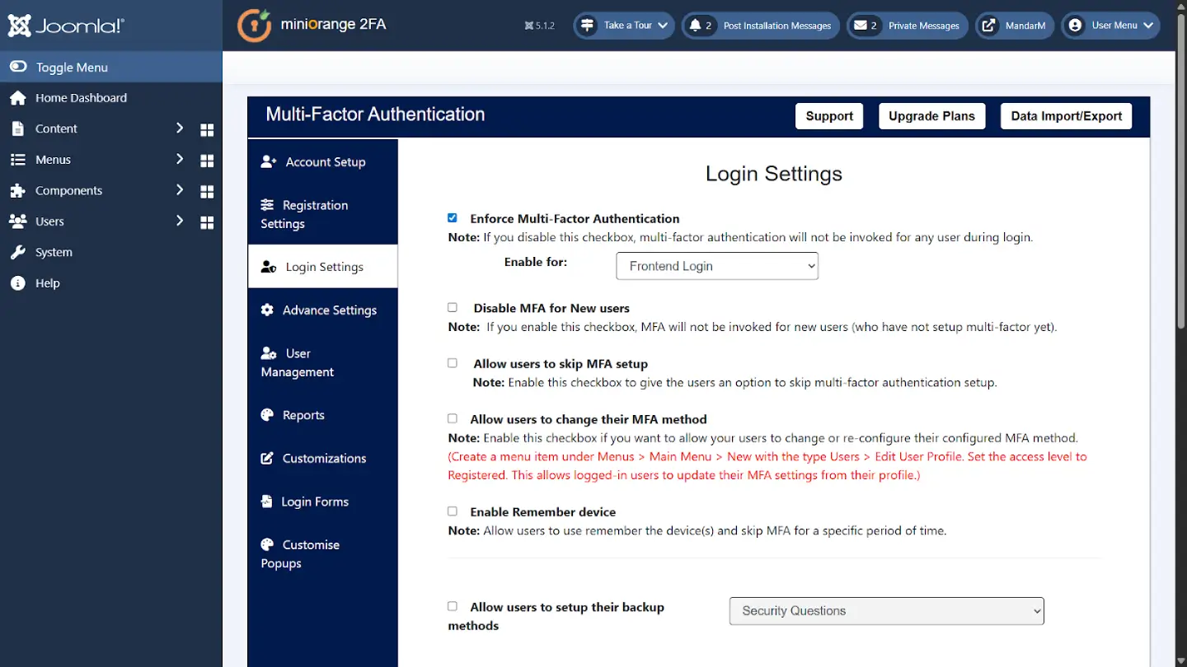1187x667 pixels.
Task: Click the Registration Settings sliders icon
Action: [x=267, y=205]
